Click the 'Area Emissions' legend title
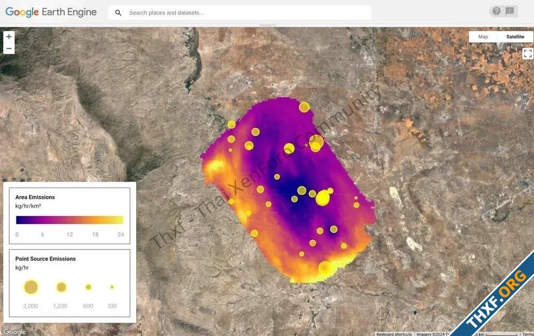The width and height of the screenshot is (534, 336). point(35,197)
